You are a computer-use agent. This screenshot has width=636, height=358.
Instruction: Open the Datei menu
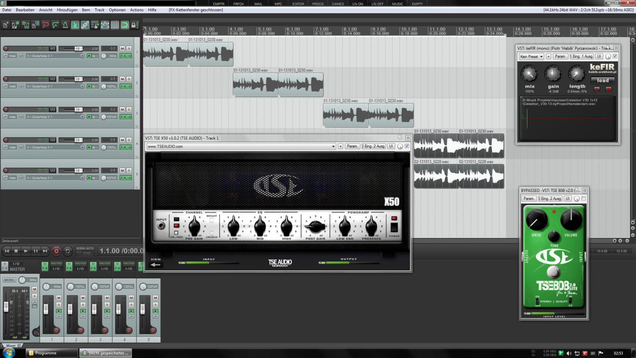pos(7,10)
